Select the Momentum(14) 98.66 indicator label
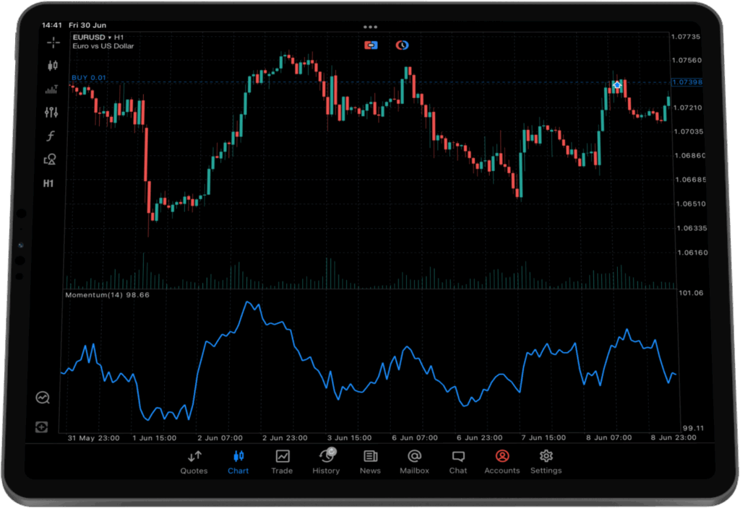Viewport: 740px width, 508px height. point(107,295)
